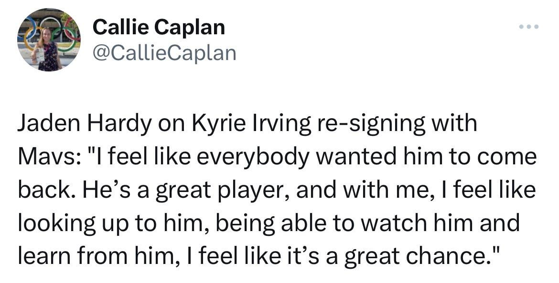Open the Callie Caplan display name link

tap(159, 28)
